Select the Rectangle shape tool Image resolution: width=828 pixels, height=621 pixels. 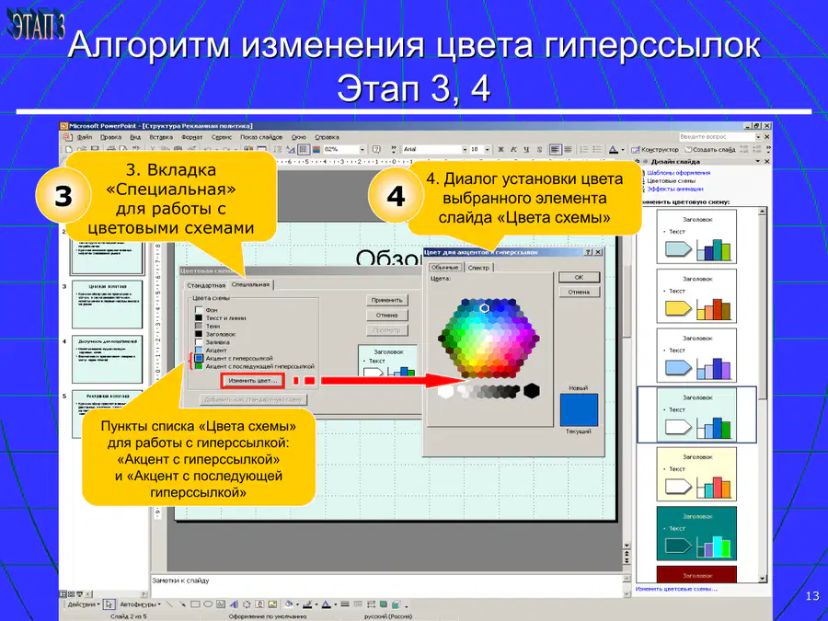click(x=195, y=604)
